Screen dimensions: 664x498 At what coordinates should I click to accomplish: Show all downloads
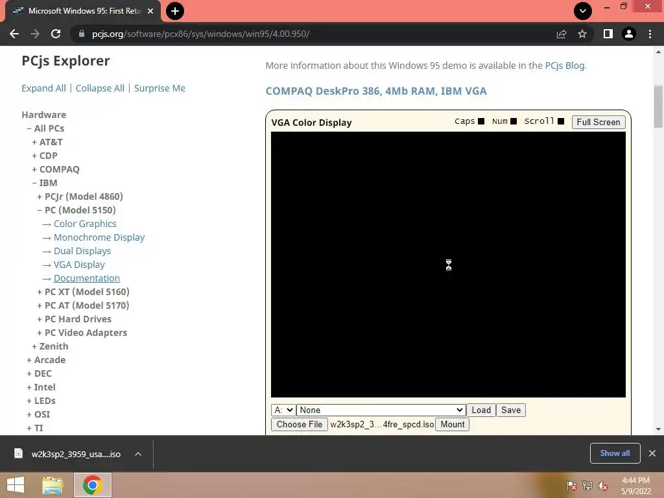[615, 453]
